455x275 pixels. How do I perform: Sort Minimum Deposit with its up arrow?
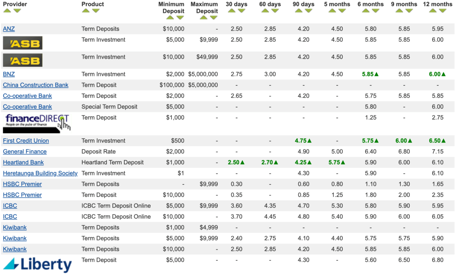tap(170, 18)
